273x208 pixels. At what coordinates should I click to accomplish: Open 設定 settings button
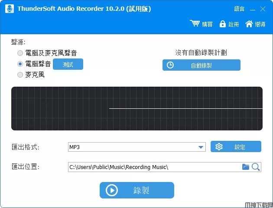[x=236, y=146]
